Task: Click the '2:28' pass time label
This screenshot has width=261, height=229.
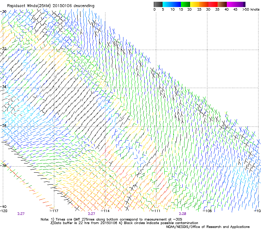Action: (182, 214)
